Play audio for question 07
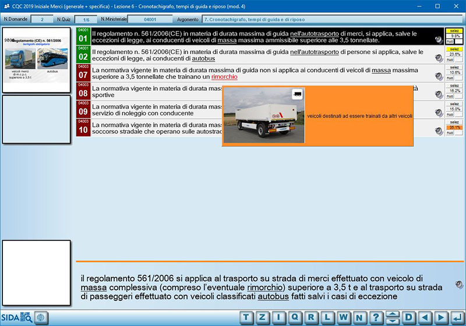This screenshot has height=326, width=466. tap(439, 76)
